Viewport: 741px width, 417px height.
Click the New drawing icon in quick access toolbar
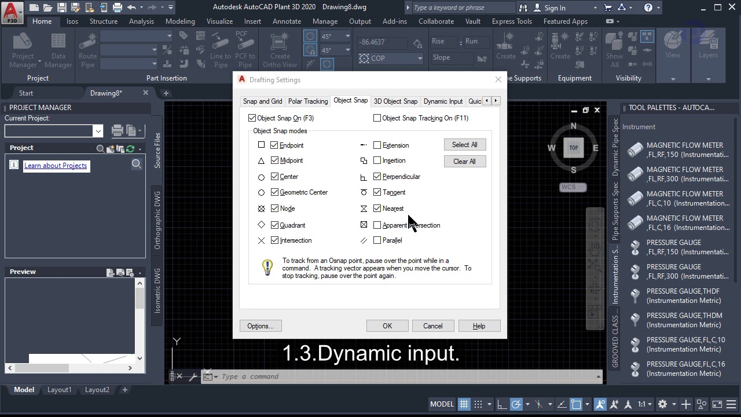(x=34, y=8)
